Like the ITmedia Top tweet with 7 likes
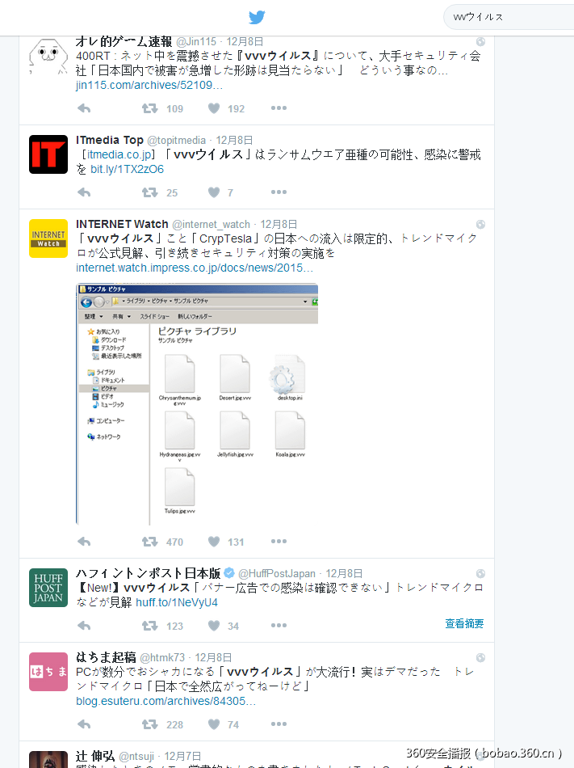574x768 pixels. click(x=214, y=192)
